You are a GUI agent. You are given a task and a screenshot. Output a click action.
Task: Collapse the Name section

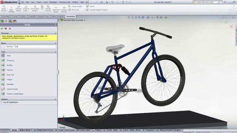click(55, 43)
